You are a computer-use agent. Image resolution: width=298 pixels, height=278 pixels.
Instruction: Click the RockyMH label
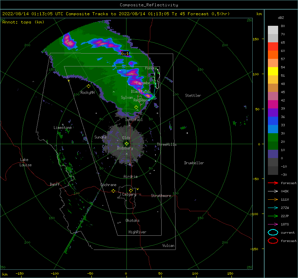pyautogui.click(x=87, y=93)
